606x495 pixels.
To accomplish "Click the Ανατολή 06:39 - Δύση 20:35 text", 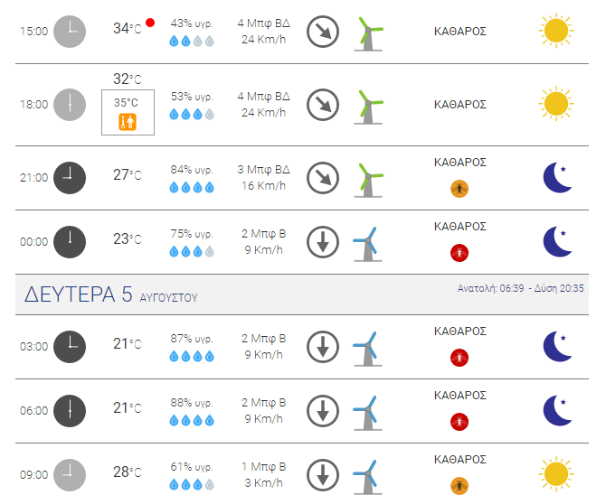I will coord(521,288).
